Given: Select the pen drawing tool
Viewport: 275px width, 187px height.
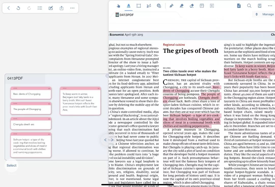Looking at the screenshot, I should point(172,6).
